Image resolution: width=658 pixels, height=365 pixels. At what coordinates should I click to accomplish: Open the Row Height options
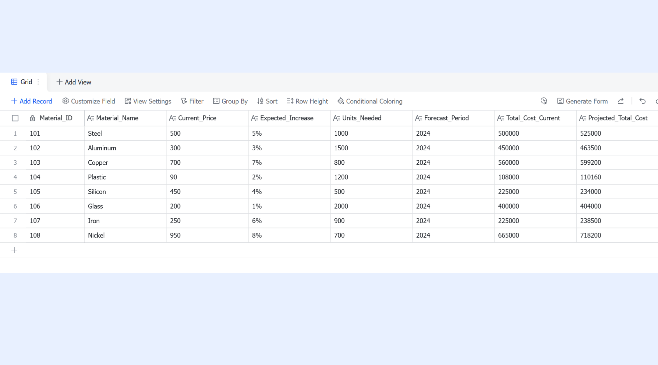[x=307, y=101]
